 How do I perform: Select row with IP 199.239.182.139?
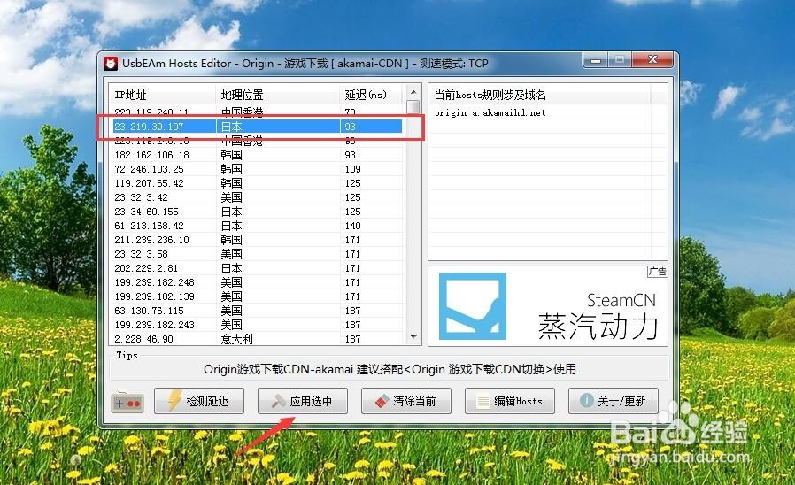point(257,296)
